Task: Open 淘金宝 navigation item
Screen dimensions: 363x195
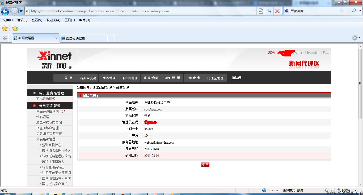Action: [x=194, y=78]
